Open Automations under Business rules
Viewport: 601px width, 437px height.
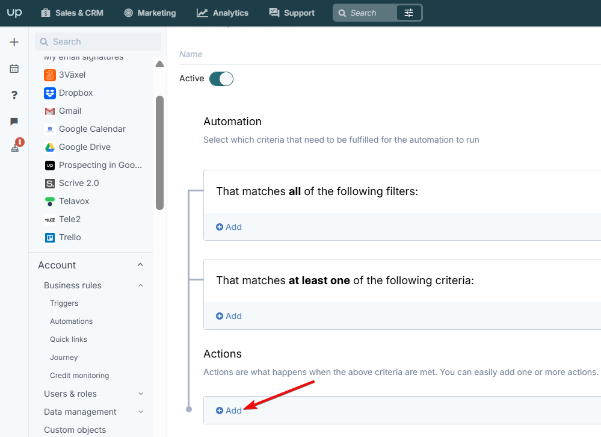(x=72, y=321)
